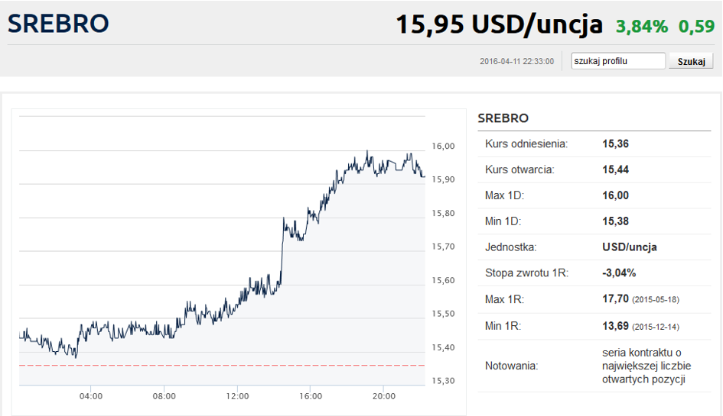Click the Szukaj button
This screenshot has width=723, height=416.
(x=691, y=61)
